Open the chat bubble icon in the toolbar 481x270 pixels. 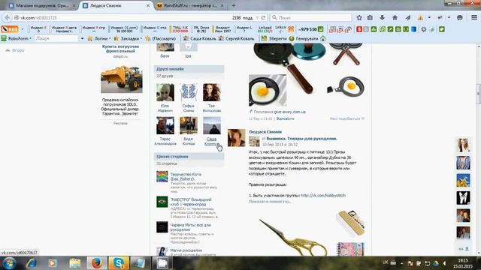coord(459,18)
